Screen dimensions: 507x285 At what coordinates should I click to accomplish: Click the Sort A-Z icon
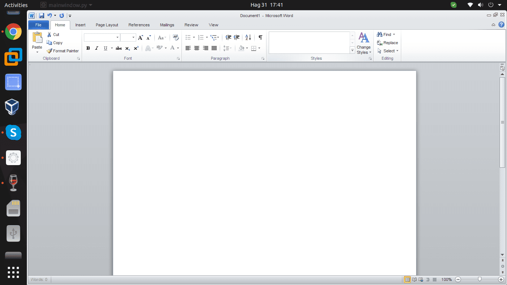pyautogui.click(x=248, y=37)
